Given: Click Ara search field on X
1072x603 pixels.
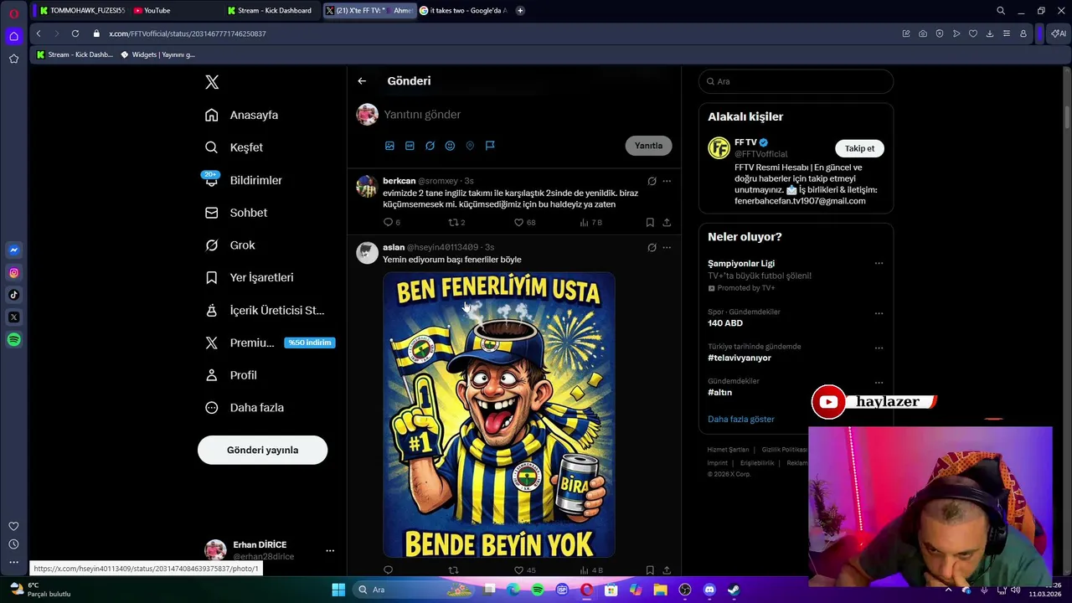Looking at the screenshot, I should tap(796, 81).
